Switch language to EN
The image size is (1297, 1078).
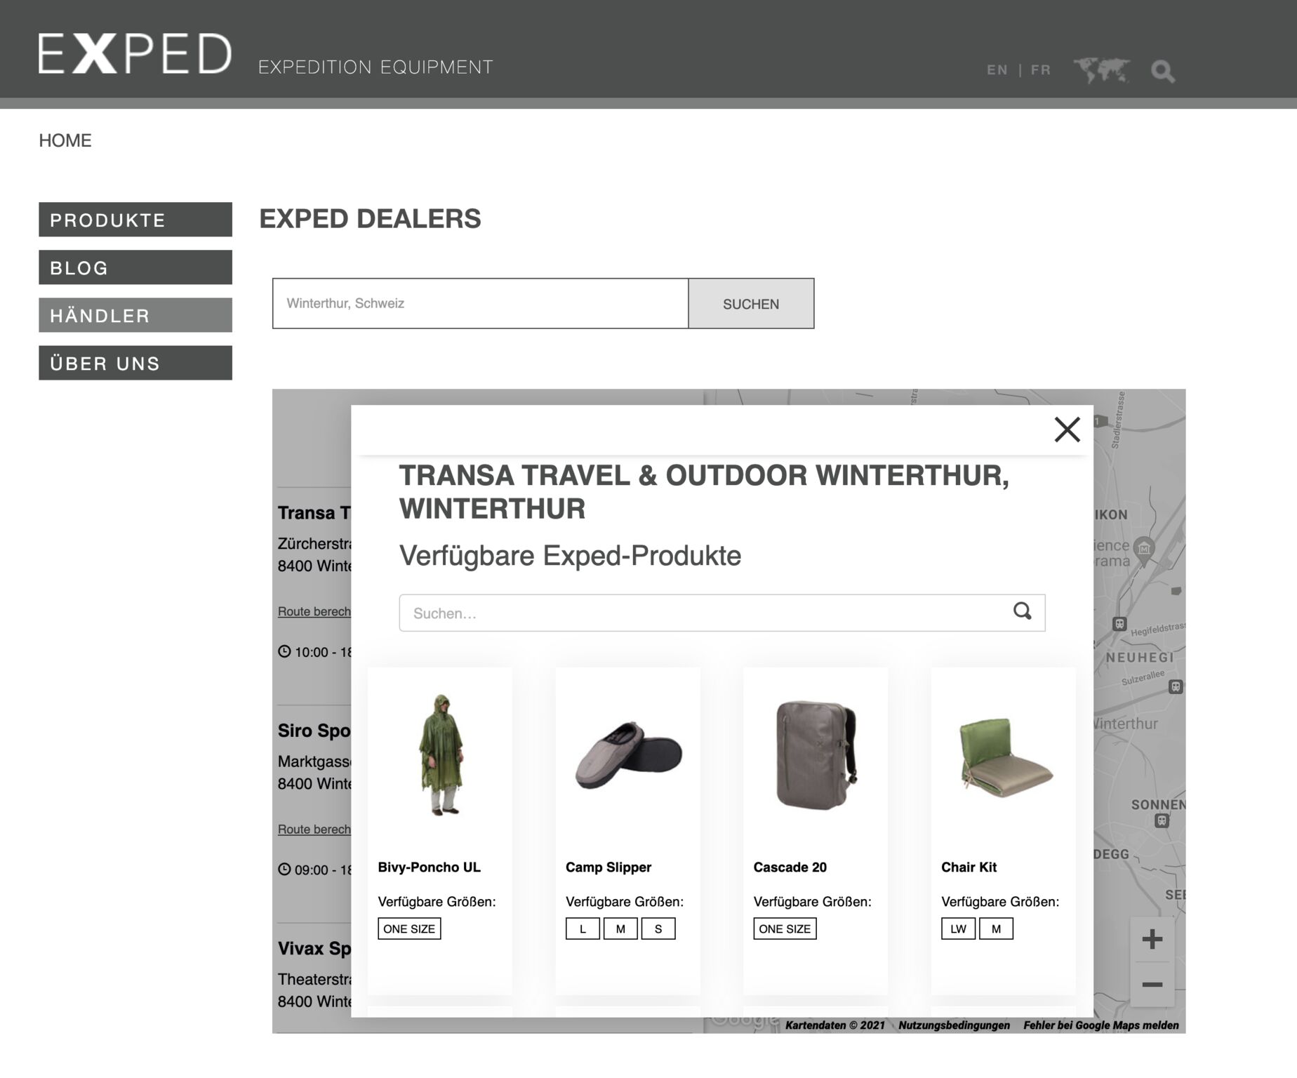[x=997, y=69]
